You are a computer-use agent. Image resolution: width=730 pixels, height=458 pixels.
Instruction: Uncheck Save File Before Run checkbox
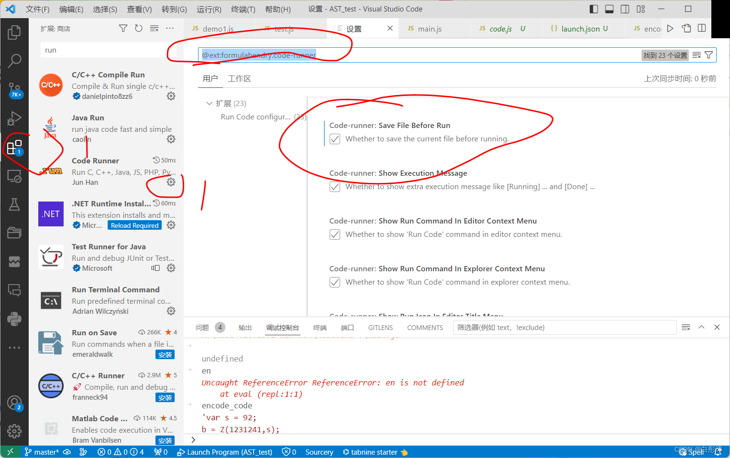click(335, 139)
